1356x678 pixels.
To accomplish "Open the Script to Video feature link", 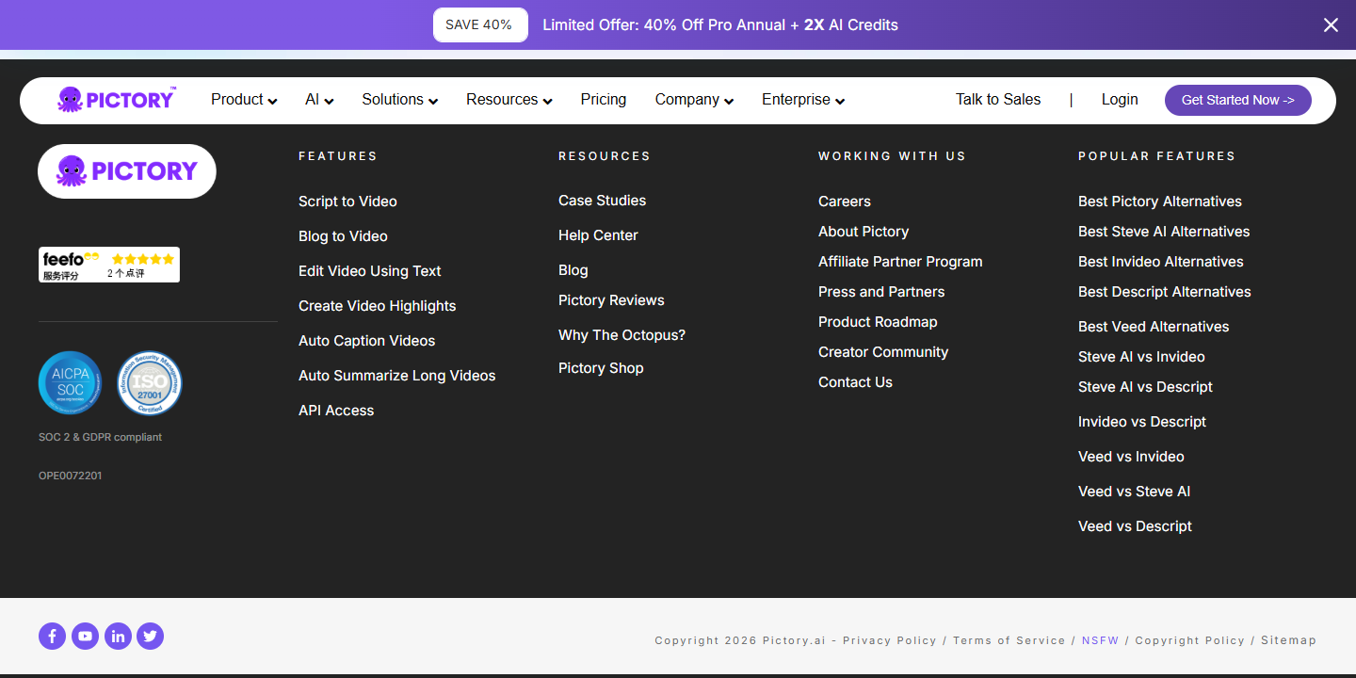I will pyautogui.click(x=347, y=202).
